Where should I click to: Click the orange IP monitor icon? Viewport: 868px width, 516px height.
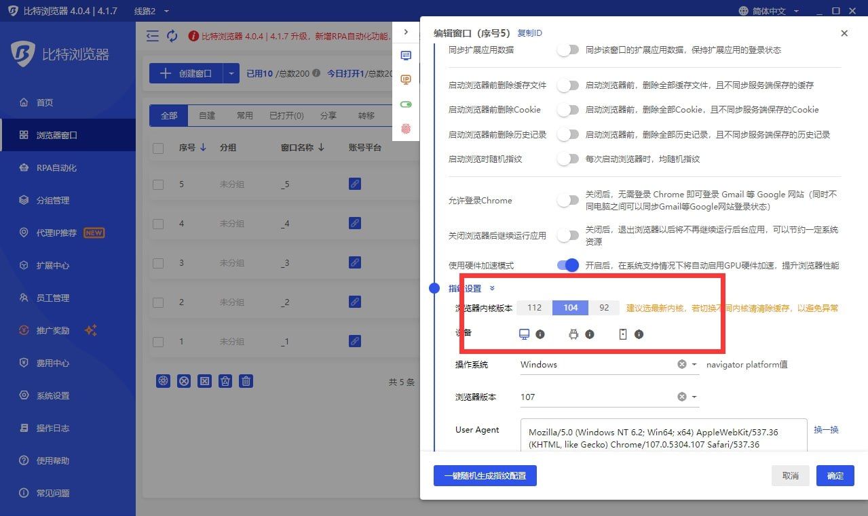tap(406, 80)
